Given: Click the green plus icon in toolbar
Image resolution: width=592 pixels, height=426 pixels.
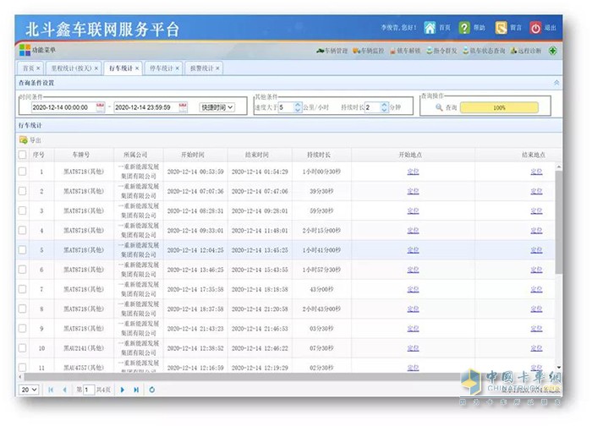Looking at the screenshot, I should (x=553, y=51).
